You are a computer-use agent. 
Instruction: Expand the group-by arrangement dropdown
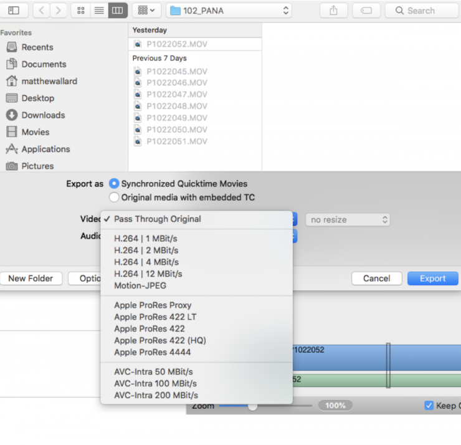coord(147,11)
